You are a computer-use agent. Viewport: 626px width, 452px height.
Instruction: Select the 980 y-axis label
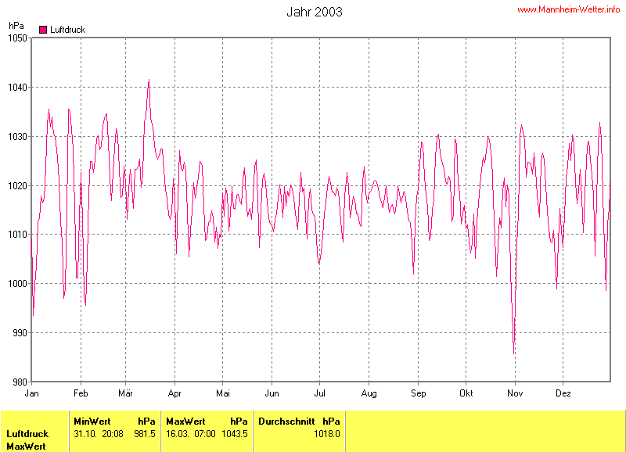20,382
